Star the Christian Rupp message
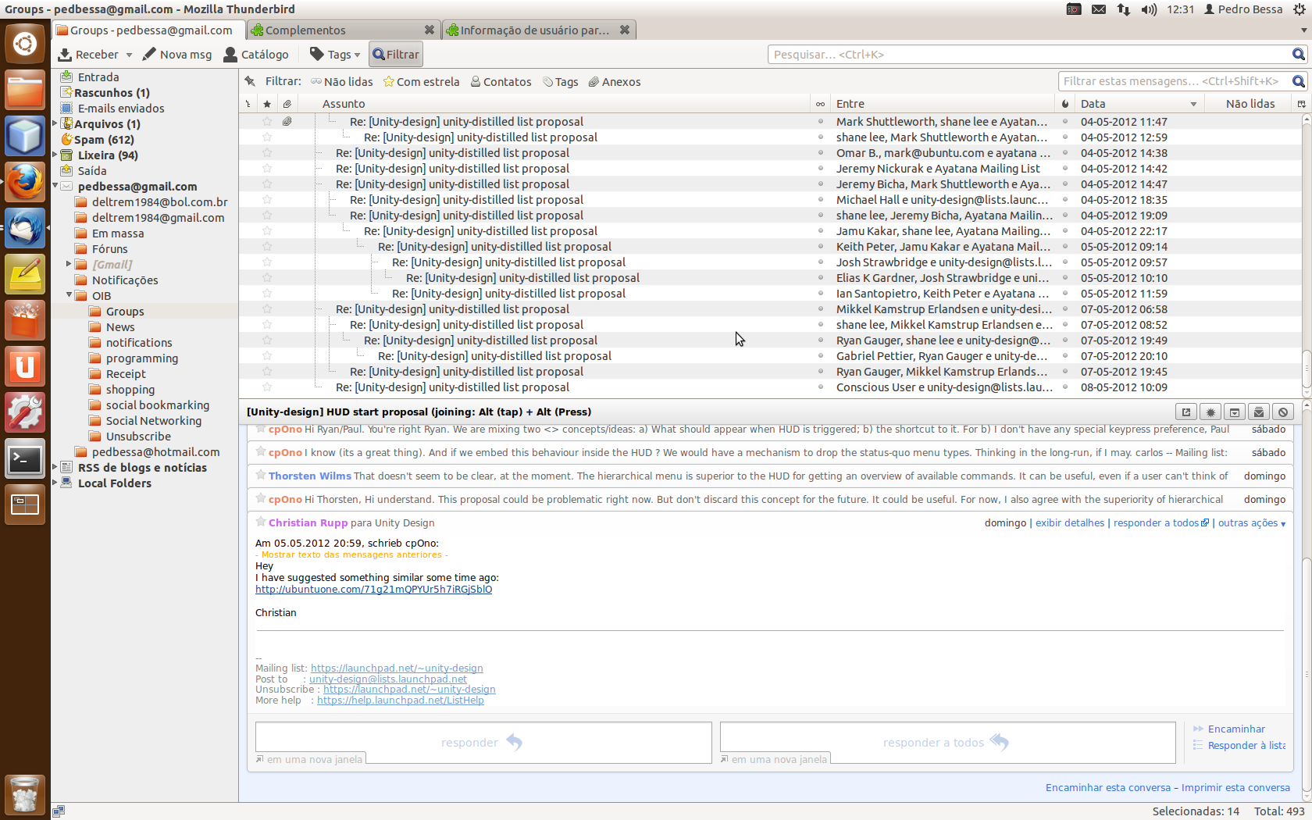Image resolution: width=1312 pixels, height=820 pixels. tap(261, 522)
